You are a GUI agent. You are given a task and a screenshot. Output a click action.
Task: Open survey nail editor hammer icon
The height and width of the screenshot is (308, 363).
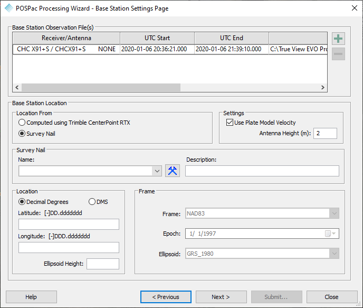[173, 171]
